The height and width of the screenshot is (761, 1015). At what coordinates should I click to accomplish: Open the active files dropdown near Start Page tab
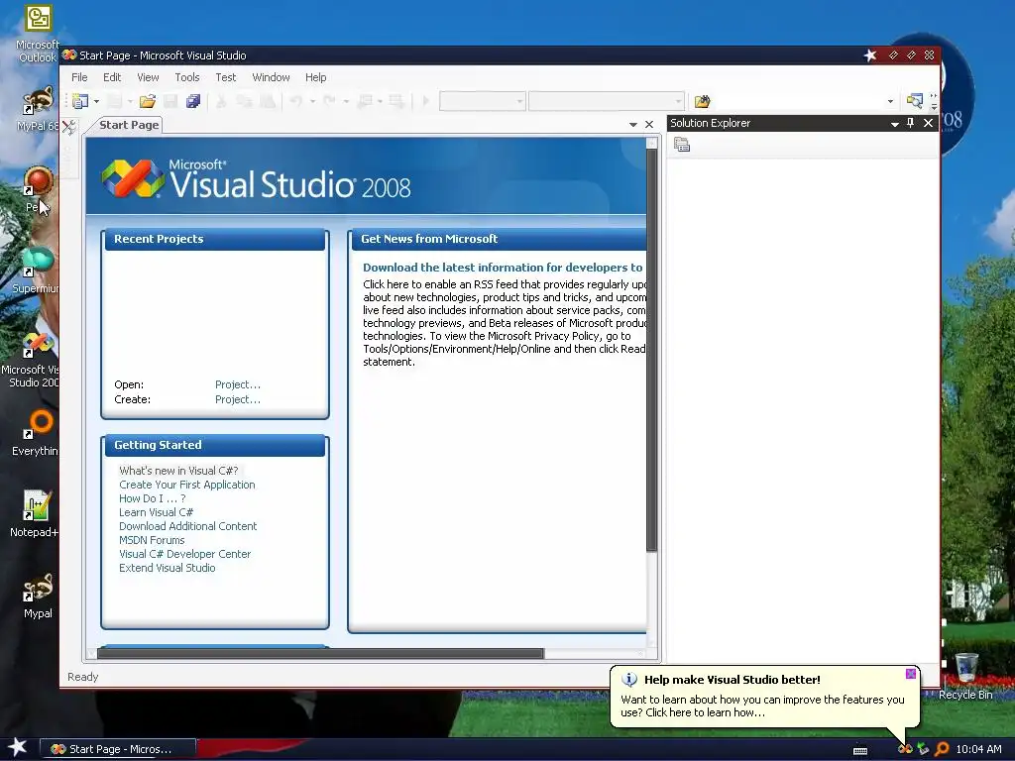pos(633,124)
